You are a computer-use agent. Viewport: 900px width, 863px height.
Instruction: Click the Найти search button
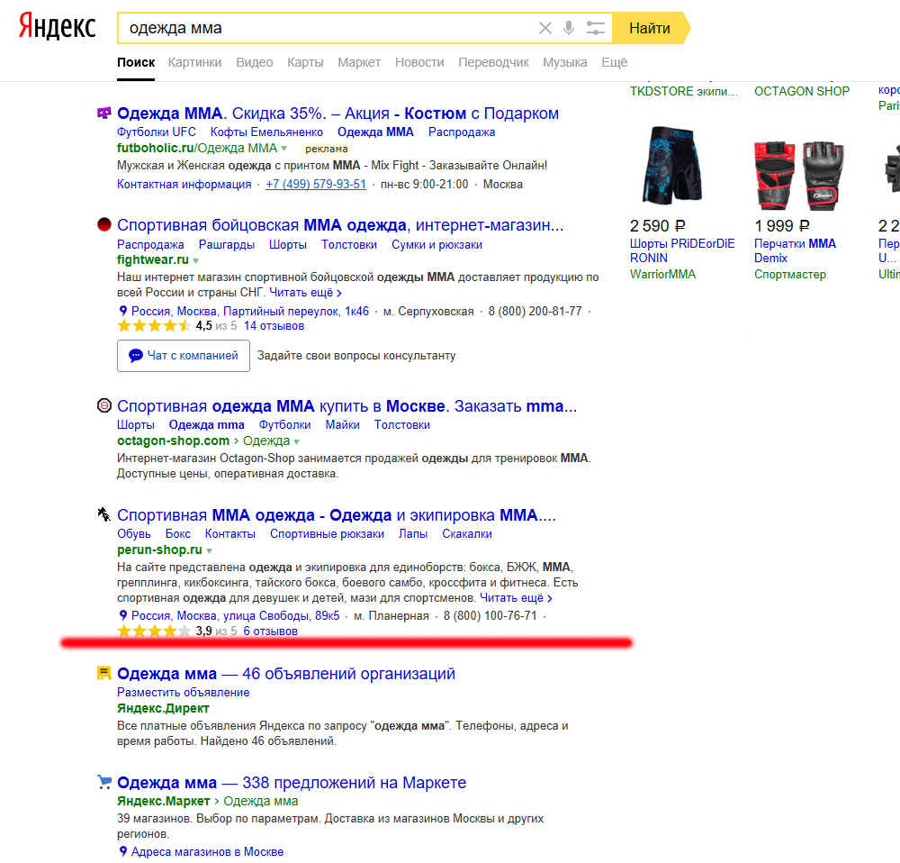click(651, 28)
